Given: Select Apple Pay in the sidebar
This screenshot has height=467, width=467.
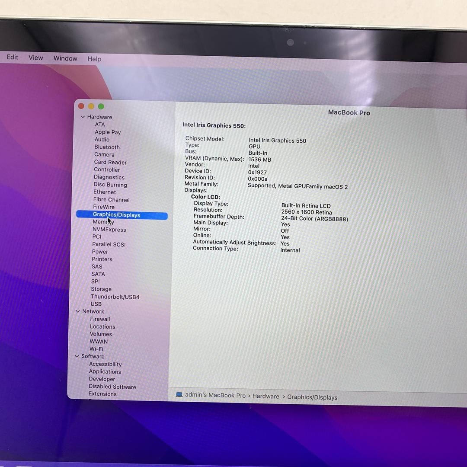Looking at the screenshot, I should [x=108, y=132].
